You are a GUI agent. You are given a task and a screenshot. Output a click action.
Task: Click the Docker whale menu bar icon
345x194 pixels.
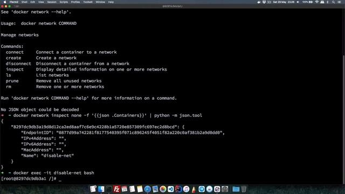[259, 2]
